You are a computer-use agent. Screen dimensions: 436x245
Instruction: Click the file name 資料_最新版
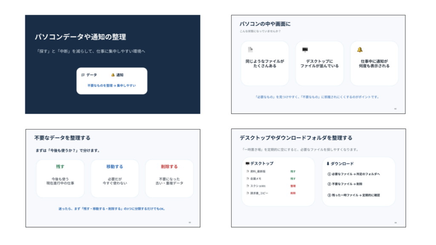[258, 171]
